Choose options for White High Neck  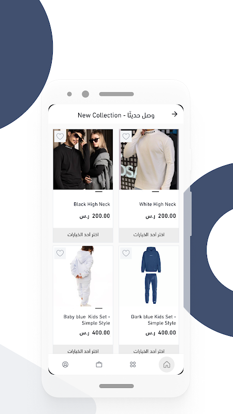(149, 235)
